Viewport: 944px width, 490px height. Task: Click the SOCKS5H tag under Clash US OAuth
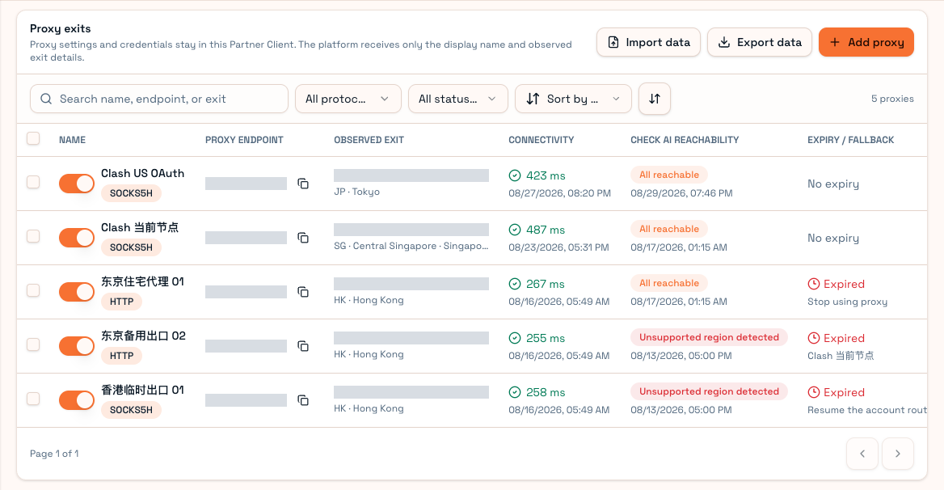tap(131, 193)
